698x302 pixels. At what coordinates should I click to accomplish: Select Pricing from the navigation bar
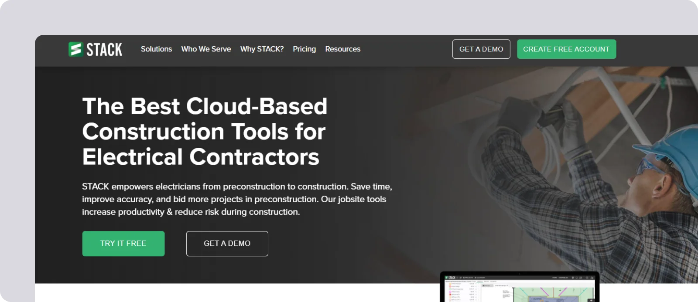click(x=304, y=49)
